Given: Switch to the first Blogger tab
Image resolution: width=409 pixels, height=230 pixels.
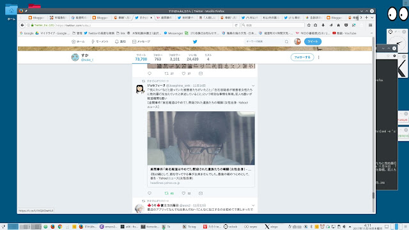Looking at the screenshot, I should [36, 18].
